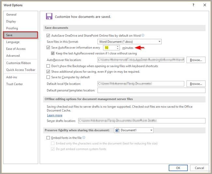This screenshot has width=212, height=174.
Task: Enable Embed fonts in the file
Action: tap(48, 138)
